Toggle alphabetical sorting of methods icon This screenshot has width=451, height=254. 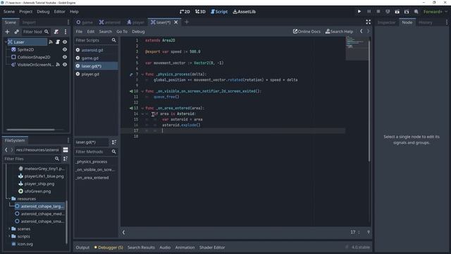(114, 143)
